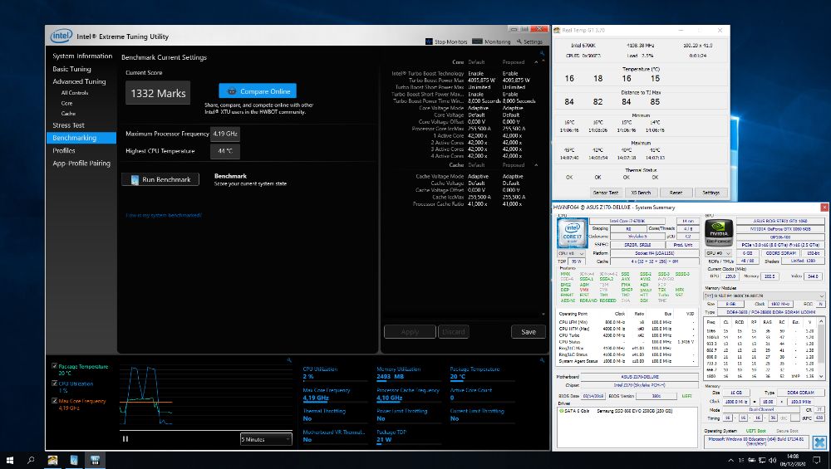
Task: Open the Windows Start menu
Action: [9, 460]
